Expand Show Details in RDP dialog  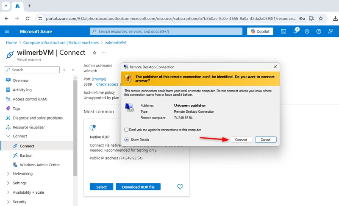tap(137, 139)
